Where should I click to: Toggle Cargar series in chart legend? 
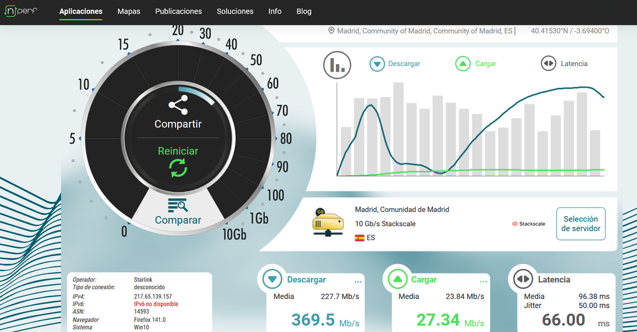[x=476, y=64]
